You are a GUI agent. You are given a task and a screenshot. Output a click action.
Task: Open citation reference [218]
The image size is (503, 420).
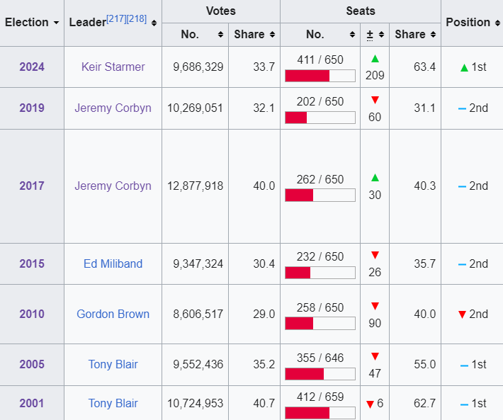(x=137, y=19)
